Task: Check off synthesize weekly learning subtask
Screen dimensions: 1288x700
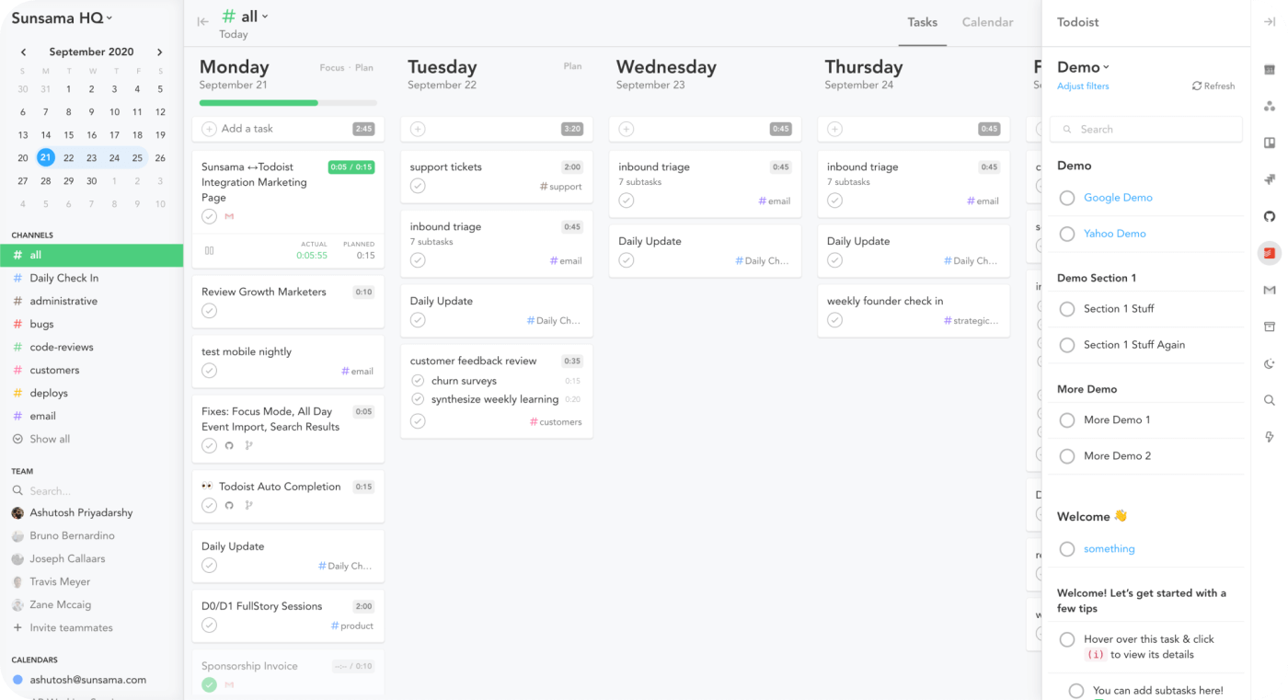Action: pos(418,399)
